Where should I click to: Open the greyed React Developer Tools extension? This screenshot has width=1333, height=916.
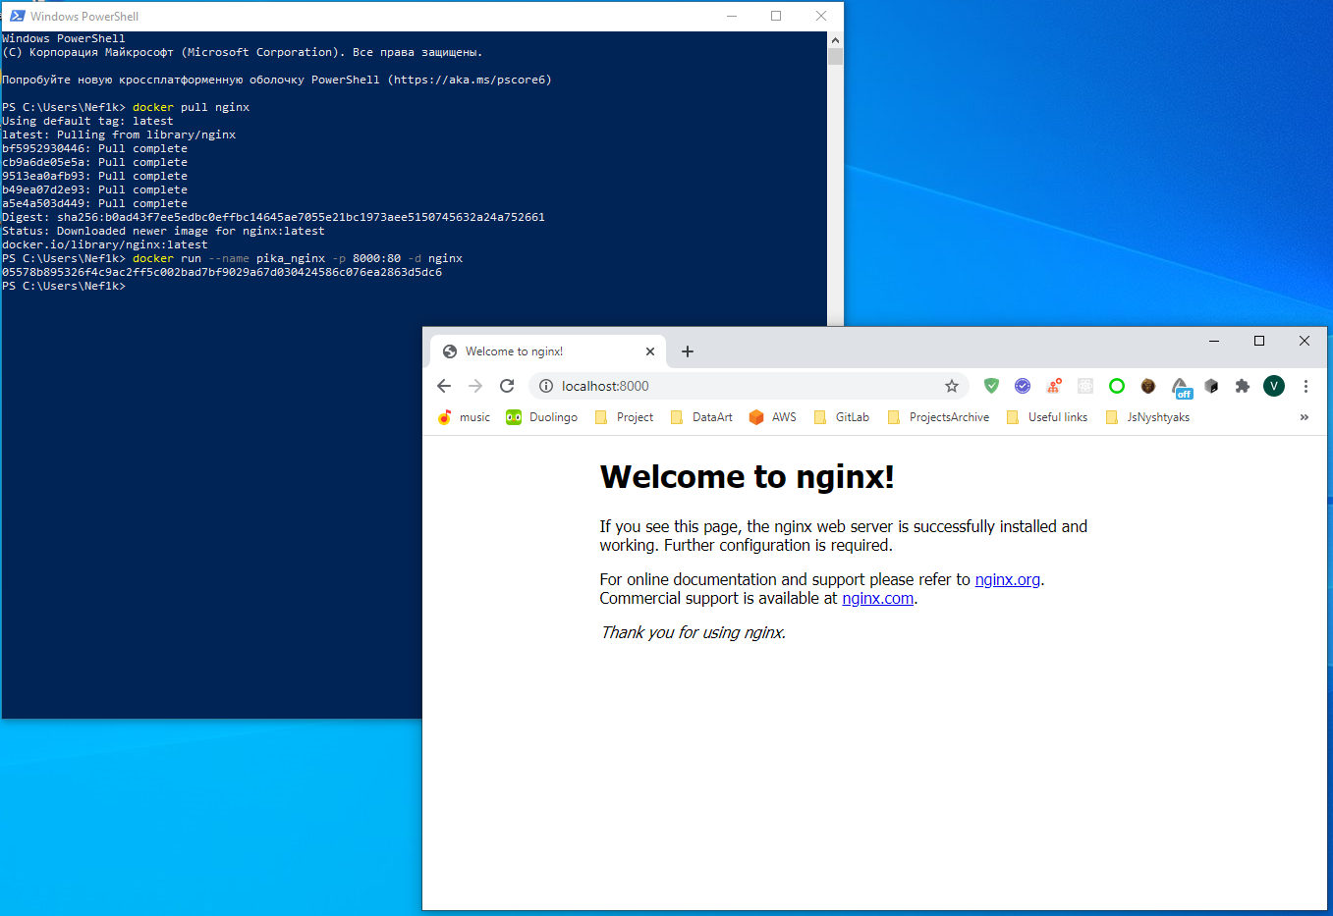1085,386
